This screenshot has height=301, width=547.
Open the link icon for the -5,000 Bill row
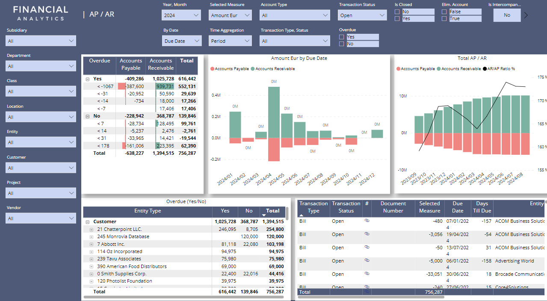(367, 260)
